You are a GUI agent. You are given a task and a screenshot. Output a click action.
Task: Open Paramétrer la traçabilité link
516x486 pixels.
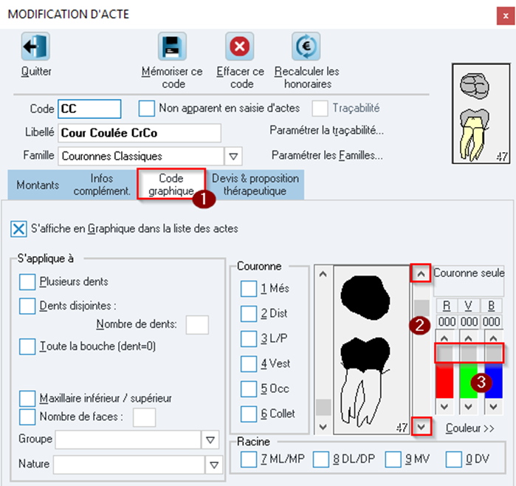pos(327,131)
